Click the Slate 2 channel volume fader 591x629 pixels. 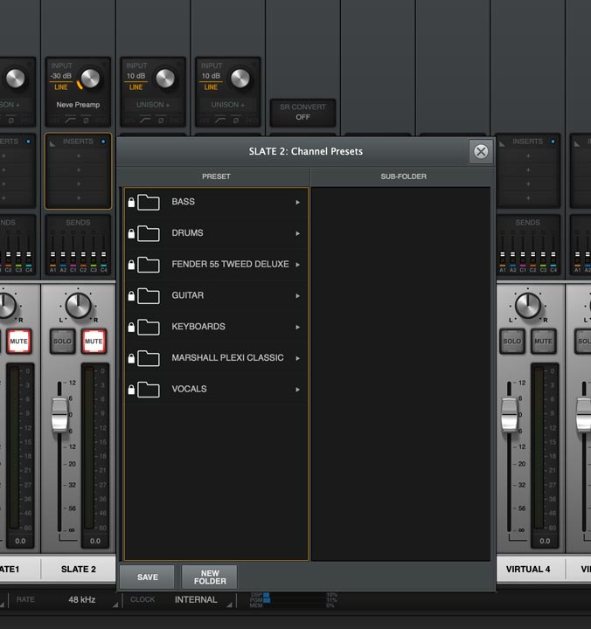coord(59,415)
